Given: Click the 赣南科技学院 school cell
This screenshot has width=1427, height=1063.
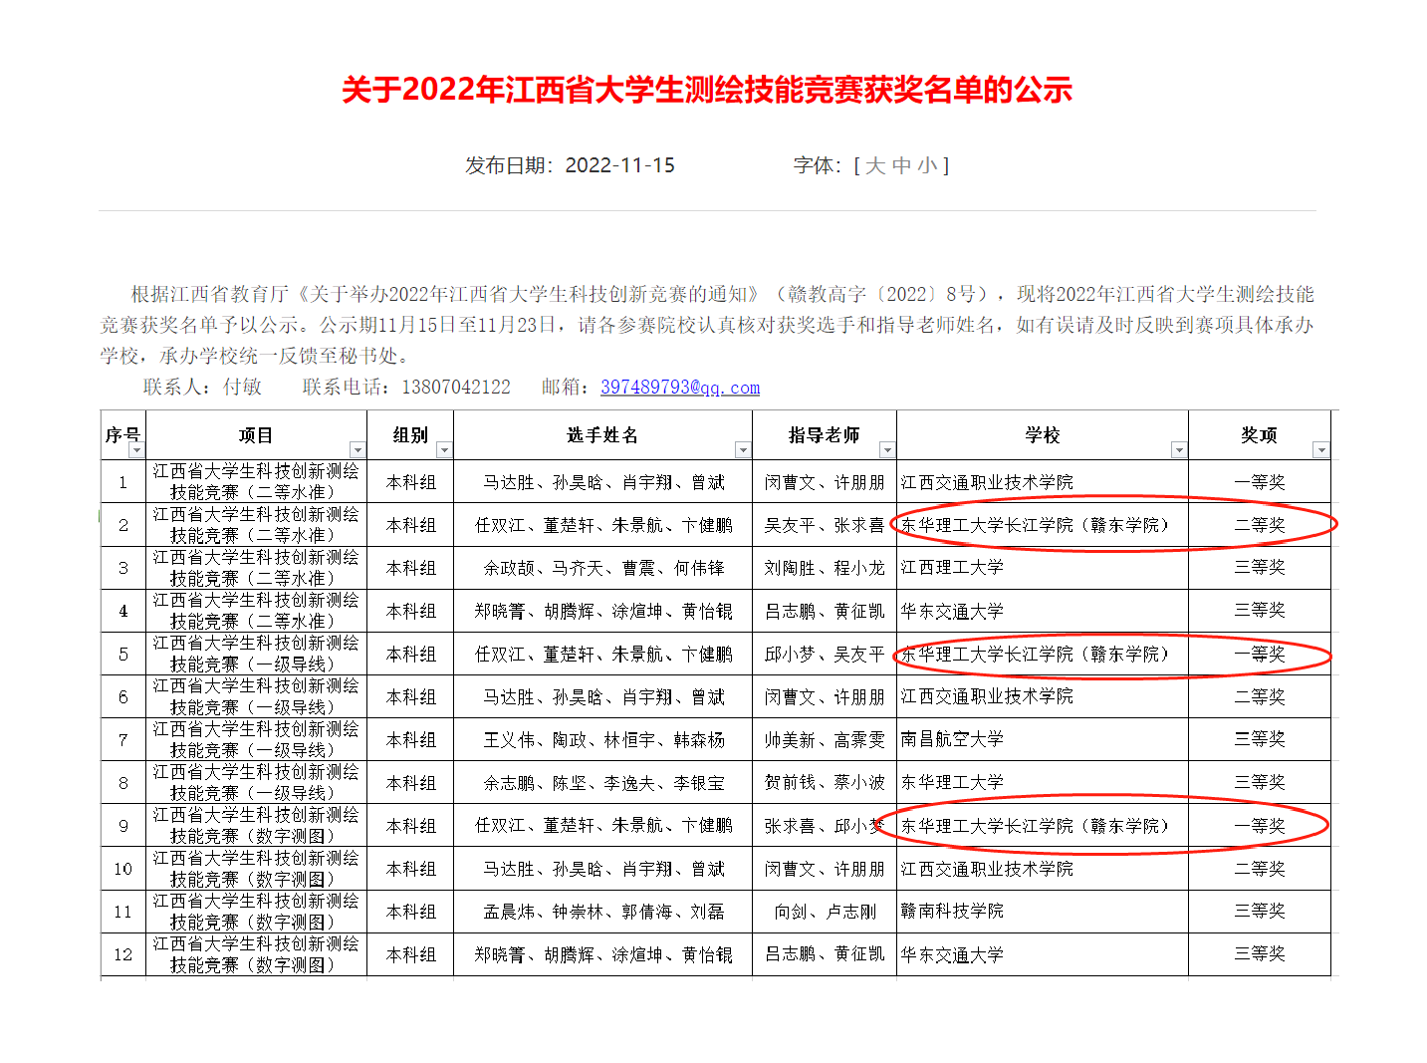Looking at the screenshot, I should tap(952, 911).
